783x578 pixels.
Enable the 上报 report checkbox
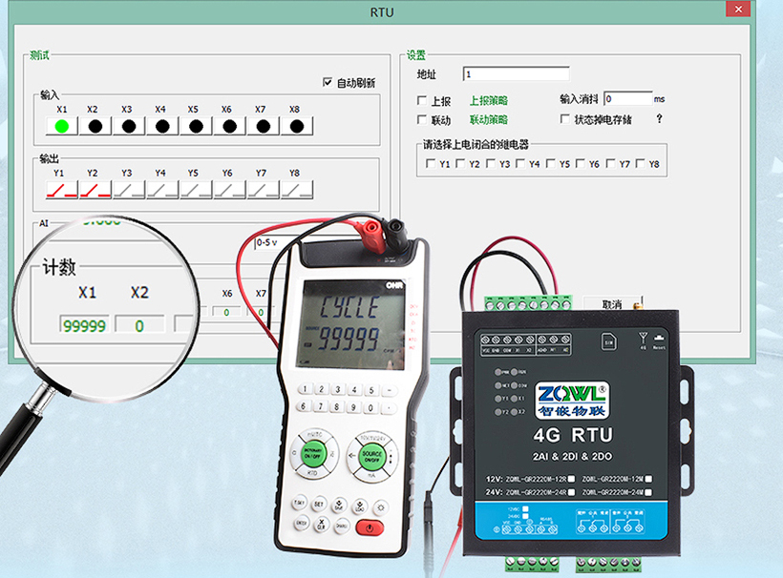pyautogui.click(x=422, y=100)
